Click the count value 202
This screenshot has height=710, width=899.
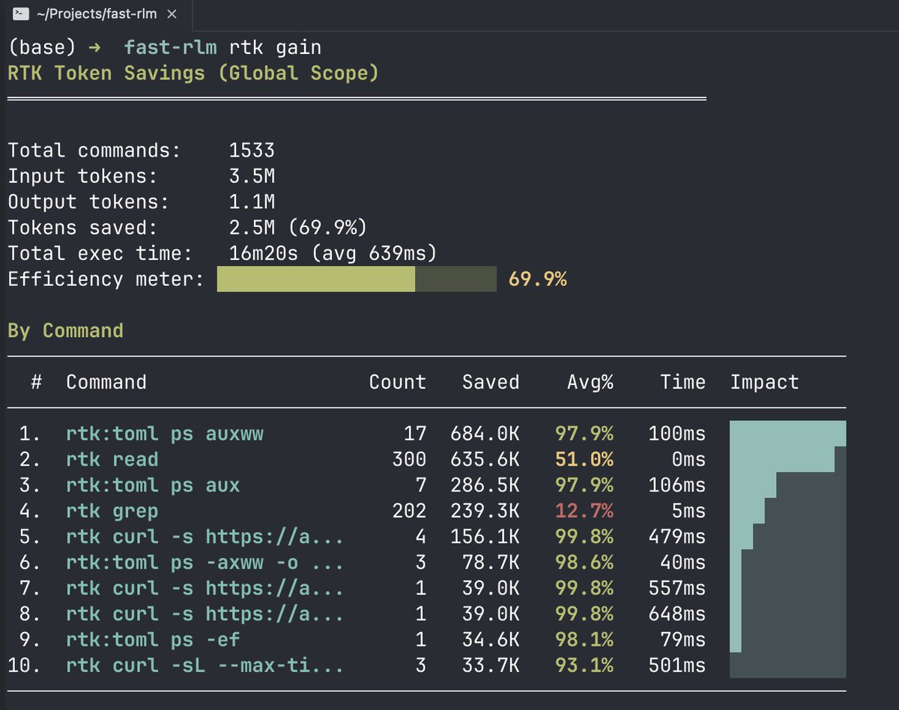[x=409, y=511]
